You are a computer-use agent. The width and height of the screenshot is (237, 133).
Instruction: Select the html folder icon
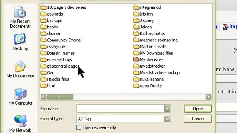pos(43,86)
